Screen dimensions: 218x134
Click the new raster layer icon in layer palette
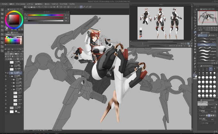coord(6,59)
